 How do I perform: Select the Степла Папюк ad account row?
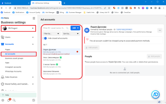point(61,66)
